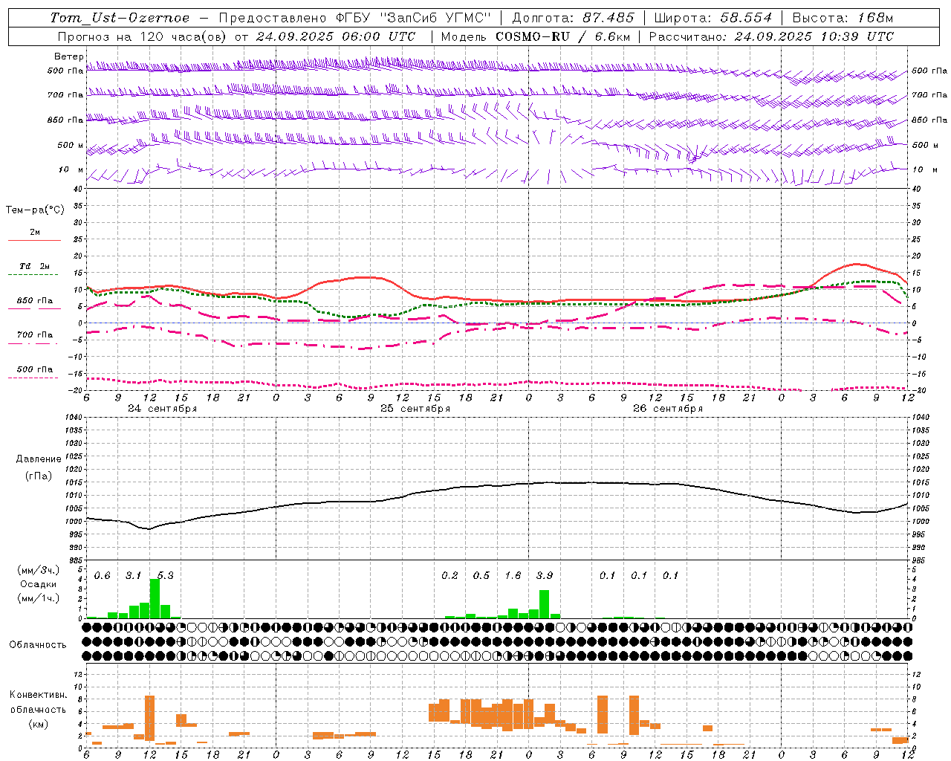Image resolution: width=951 pixels, height=761 pixels.
Task: Click the (мм/3ч.) units label
Action: (38, 570)
